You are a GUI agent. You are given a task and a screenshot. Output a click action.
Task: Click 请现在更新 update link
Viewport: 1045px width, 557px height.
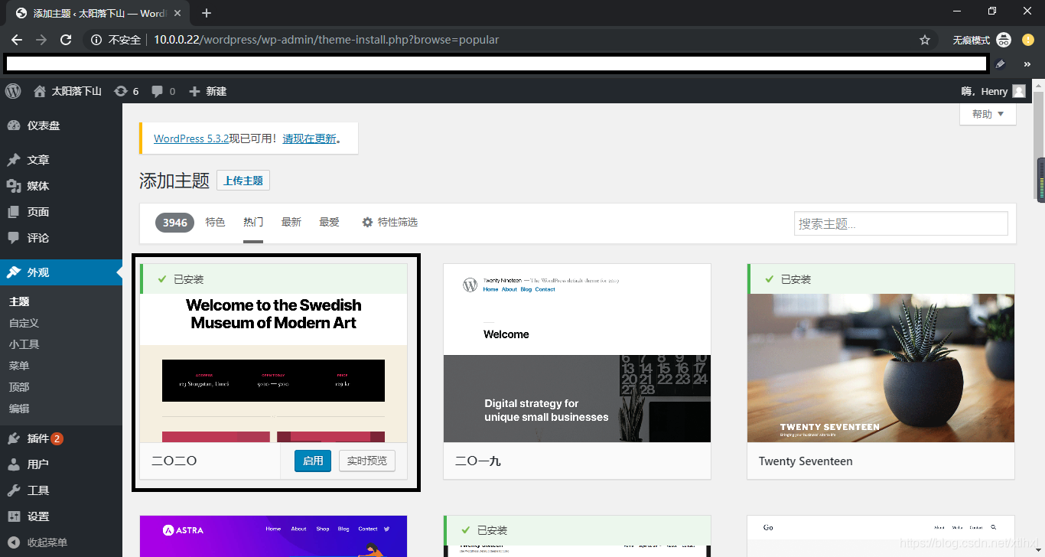click(x=309, y=138)
